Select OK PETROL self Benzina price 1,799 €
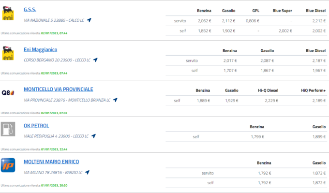Screen dimensions: 329x193 (x=257, y=137)
